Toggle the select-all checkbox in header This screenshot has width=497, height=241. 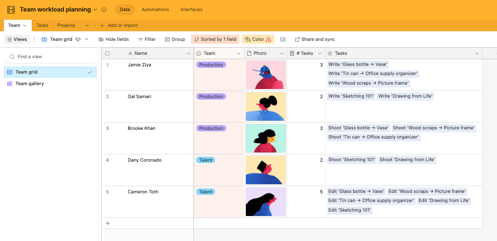tap(107, 53)
